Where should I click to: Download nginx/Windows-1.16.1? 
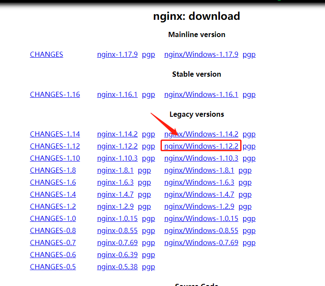201,94
